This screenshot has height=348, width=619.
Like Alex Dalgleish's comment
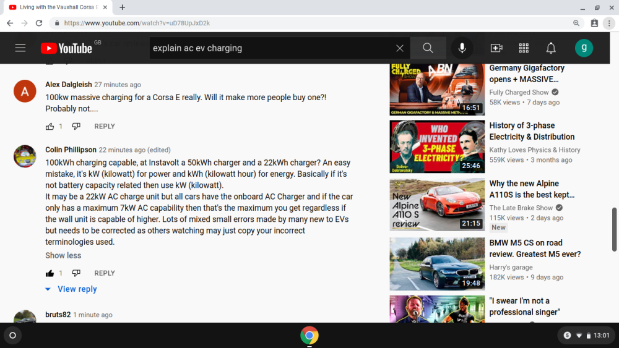point(50,127)
